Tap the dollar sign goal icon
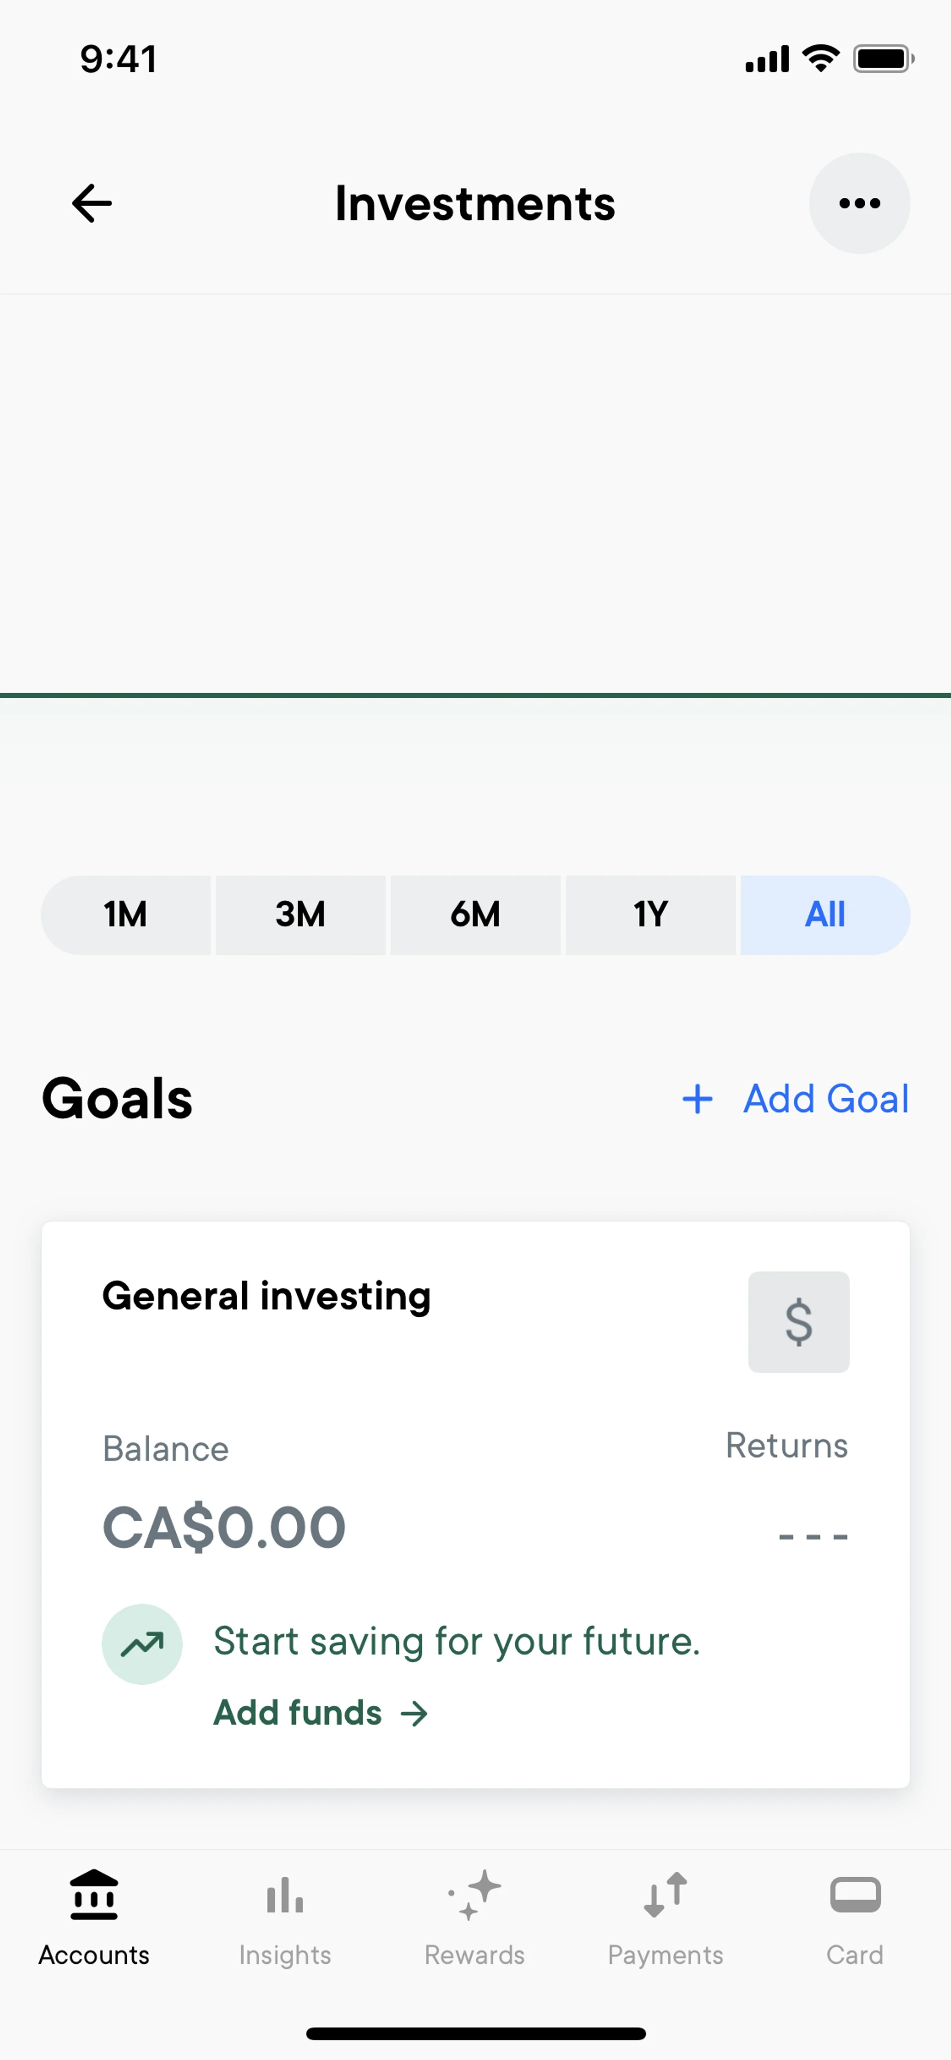Screen dimensions: 951x2060 click(x=798, y=1322)
